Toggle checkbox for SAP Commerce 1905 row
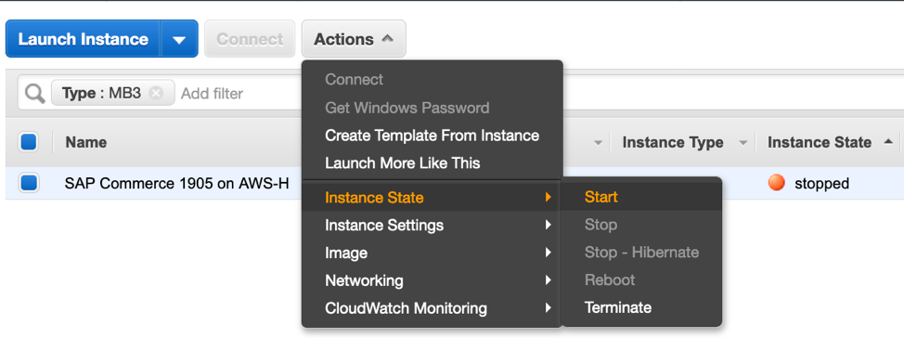 click(x=29, y=184)
